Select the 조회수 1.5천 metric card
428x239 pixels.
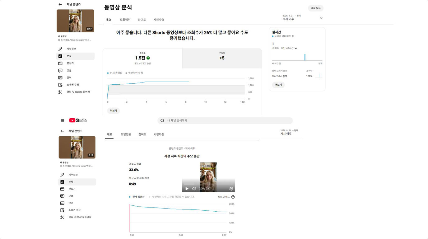click(x=142, y=58)
